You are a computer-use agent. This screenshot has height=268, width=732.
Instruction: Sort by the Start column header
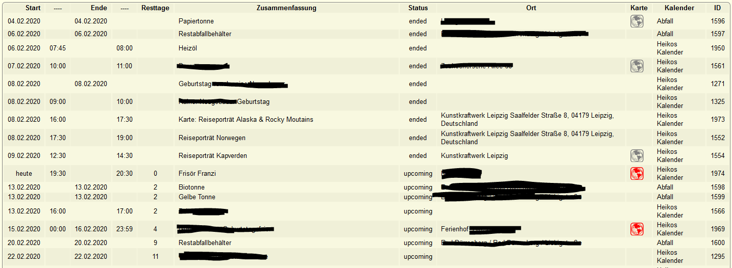click(x=33, y=8)
